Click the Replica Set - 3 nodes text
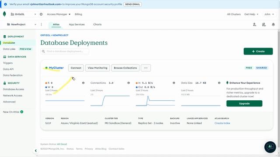 coord(150,123)
